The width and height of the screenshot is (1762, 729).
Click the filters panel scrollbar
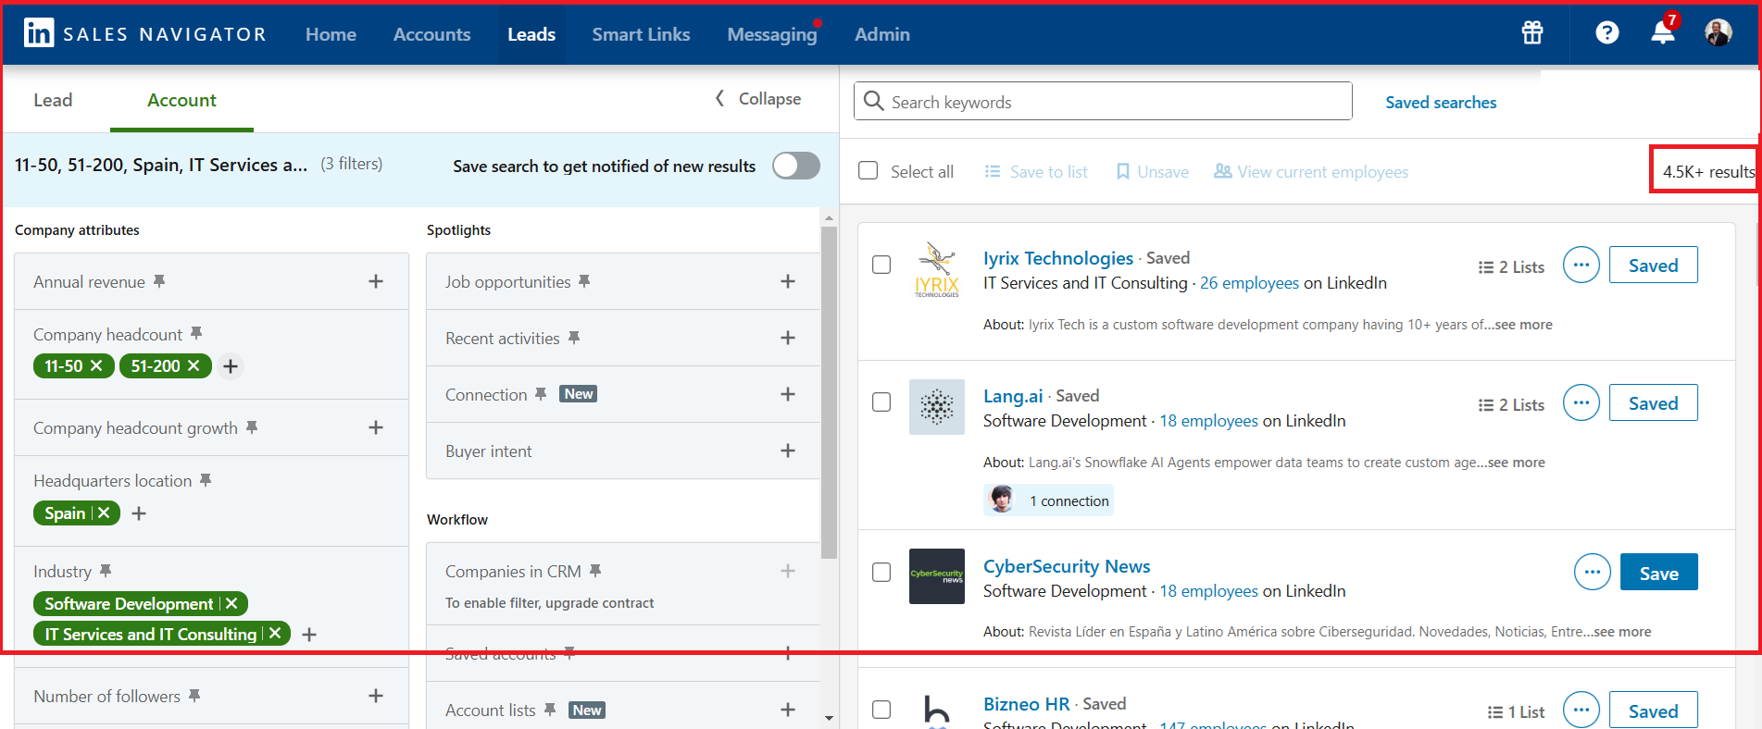pos(829,391)
